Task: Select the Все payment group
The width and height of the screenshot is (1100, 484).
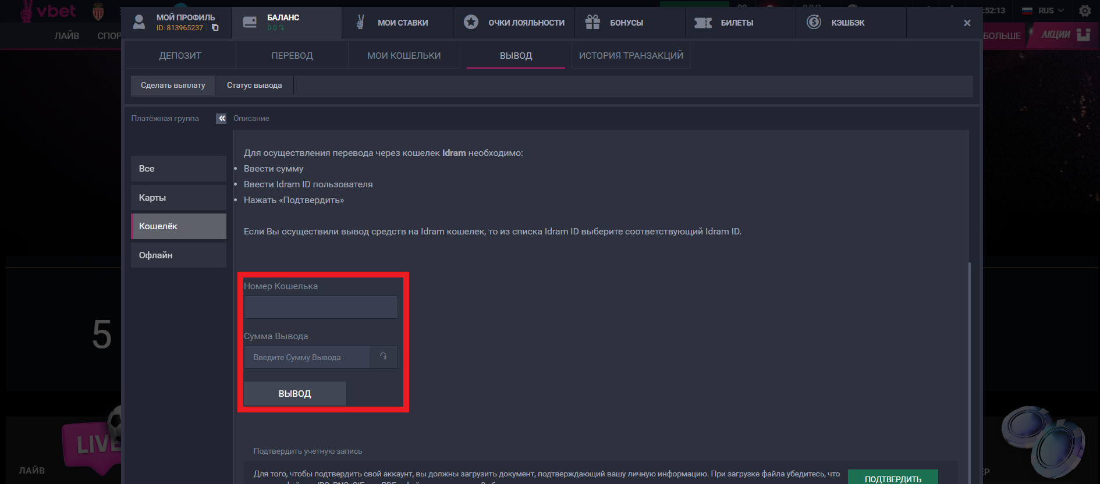Action: 179,169
